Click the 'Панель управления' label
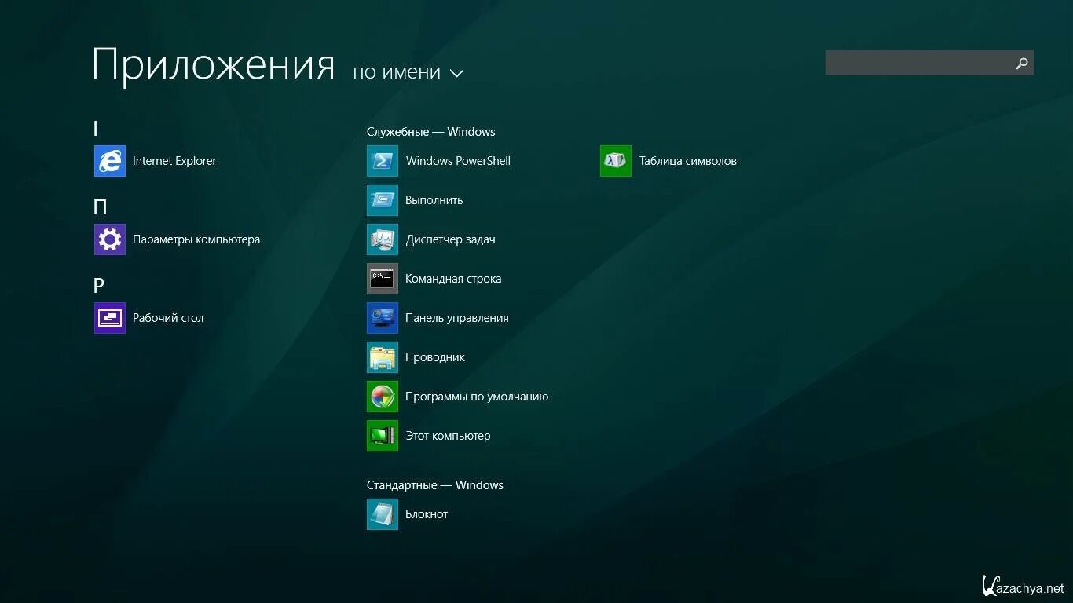1073x603 pixels. (x=457, y=318)
